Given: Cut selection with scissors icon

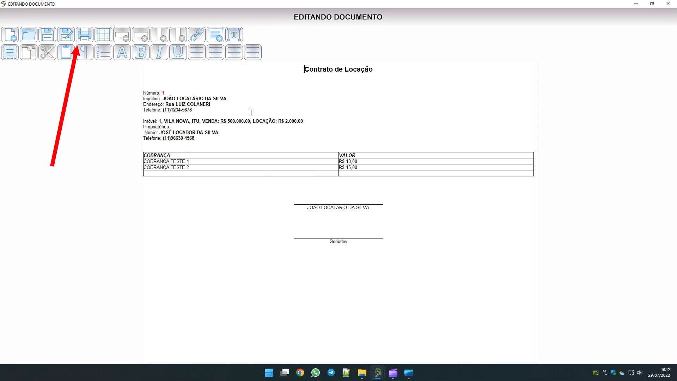Looking at the screenshot, I should click(47, 52).
